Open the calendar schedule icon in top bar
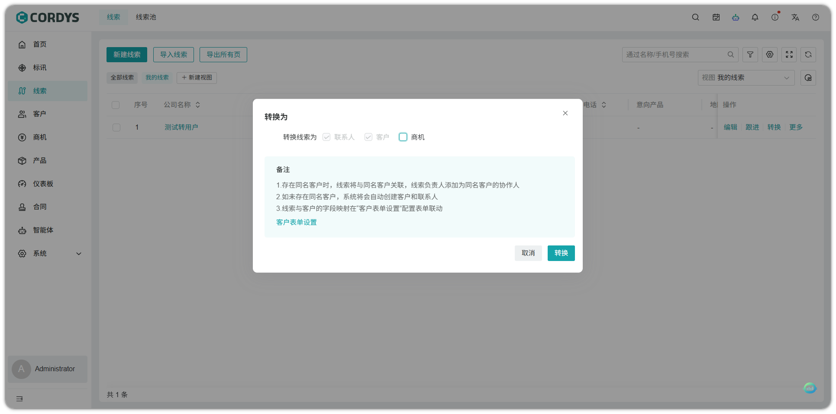Viewport: 836px width, 414px height. [x=715, y=17]
